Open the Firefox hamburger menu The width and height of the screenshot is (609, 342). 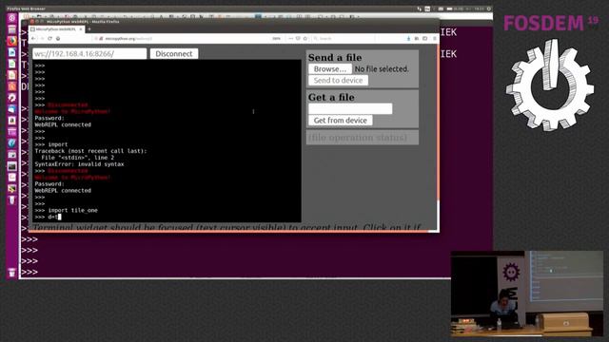click(434, 39)
